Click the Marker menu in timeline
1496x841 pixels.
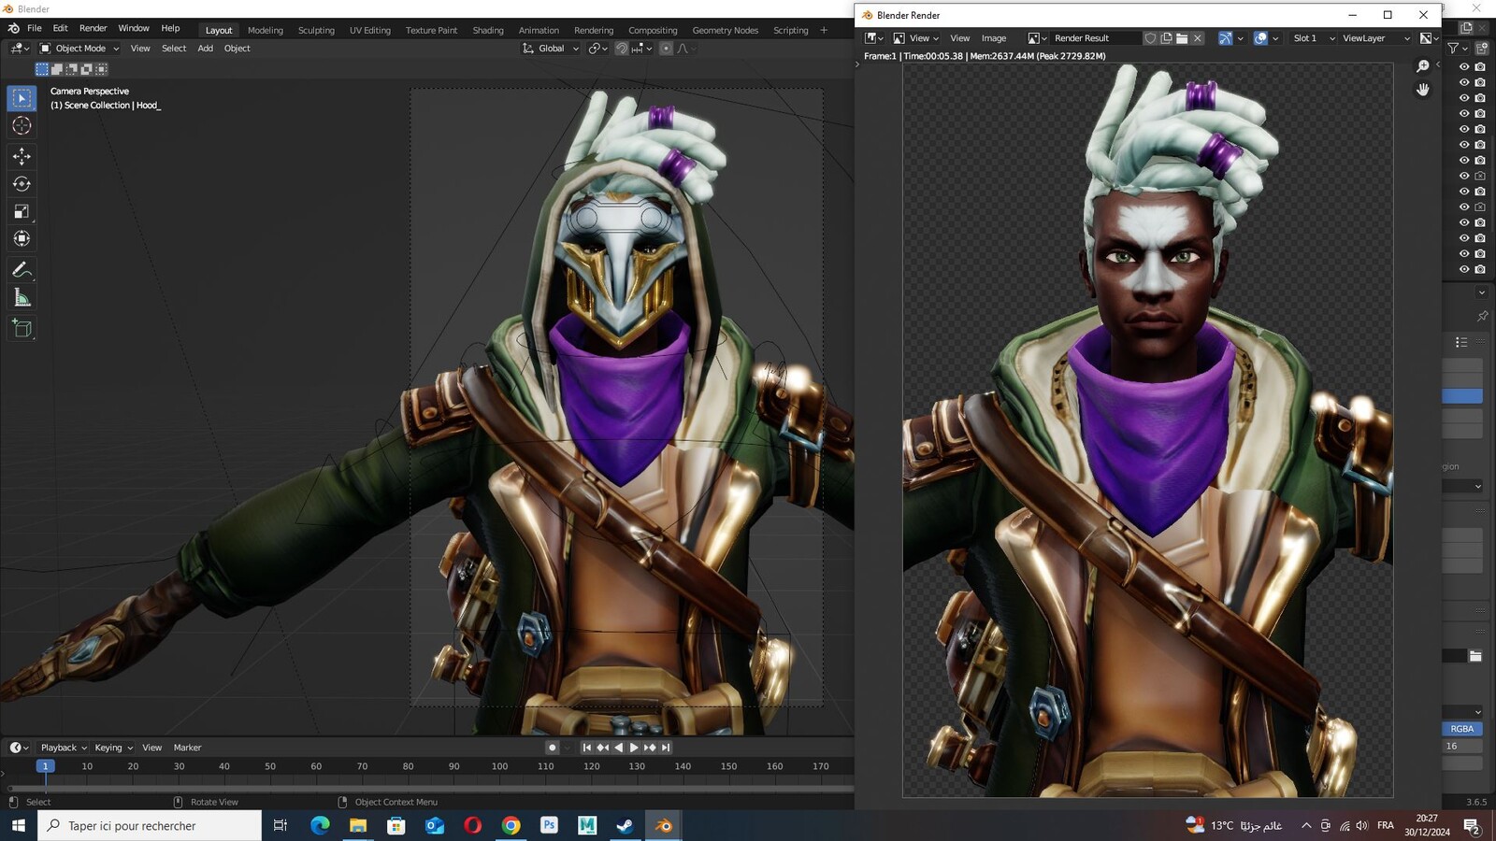[x=187, y=748]
